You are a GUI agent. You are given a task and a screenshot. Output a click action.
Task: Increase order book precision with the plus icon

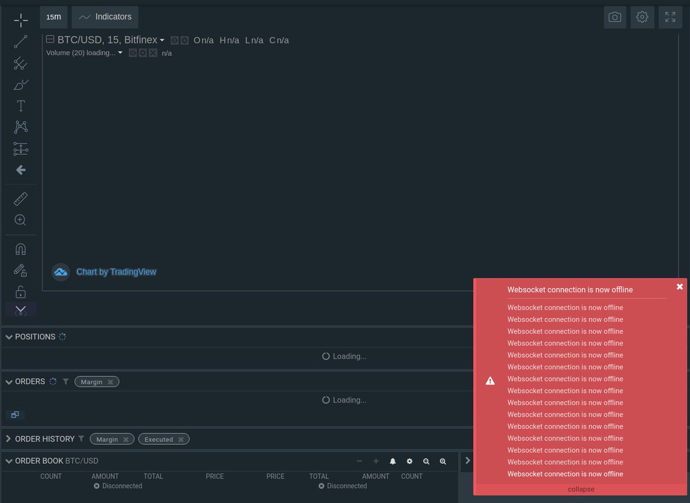(376, 461)
